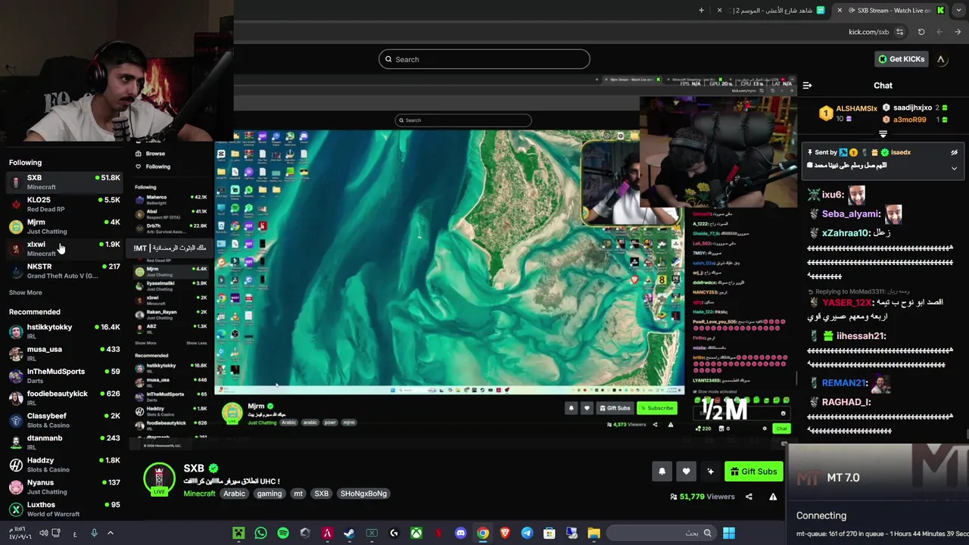
Task: Click YASER_12X username in chat
Action: coord(846,302)
